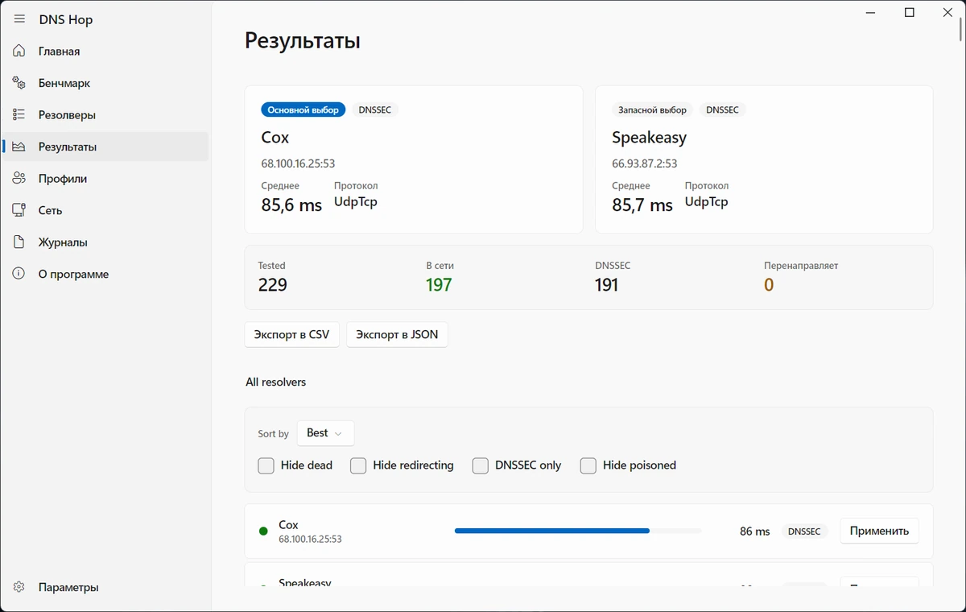This screenshot has height=612, width=966.
Task: Click the 85,7 ms average value
Action: click(x=642, y=205)
